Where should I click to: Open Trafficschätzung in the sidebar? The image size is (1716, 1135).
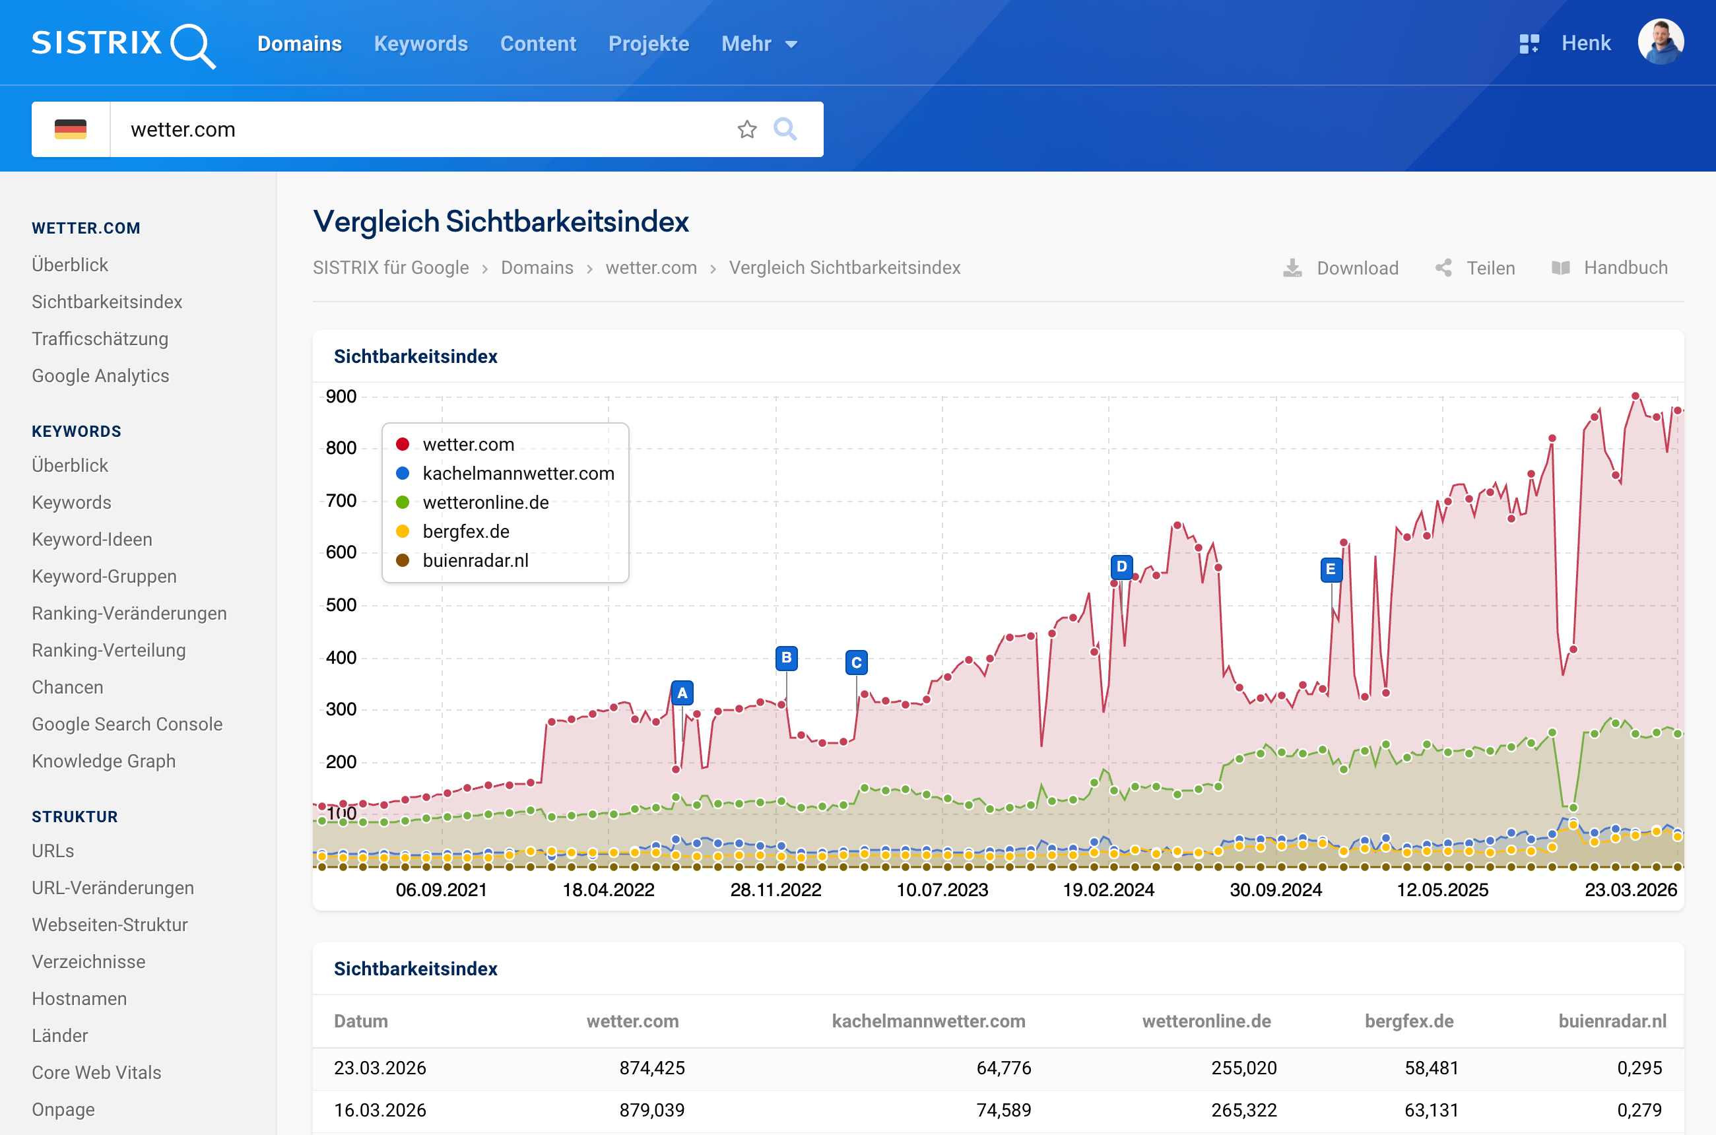100,339
